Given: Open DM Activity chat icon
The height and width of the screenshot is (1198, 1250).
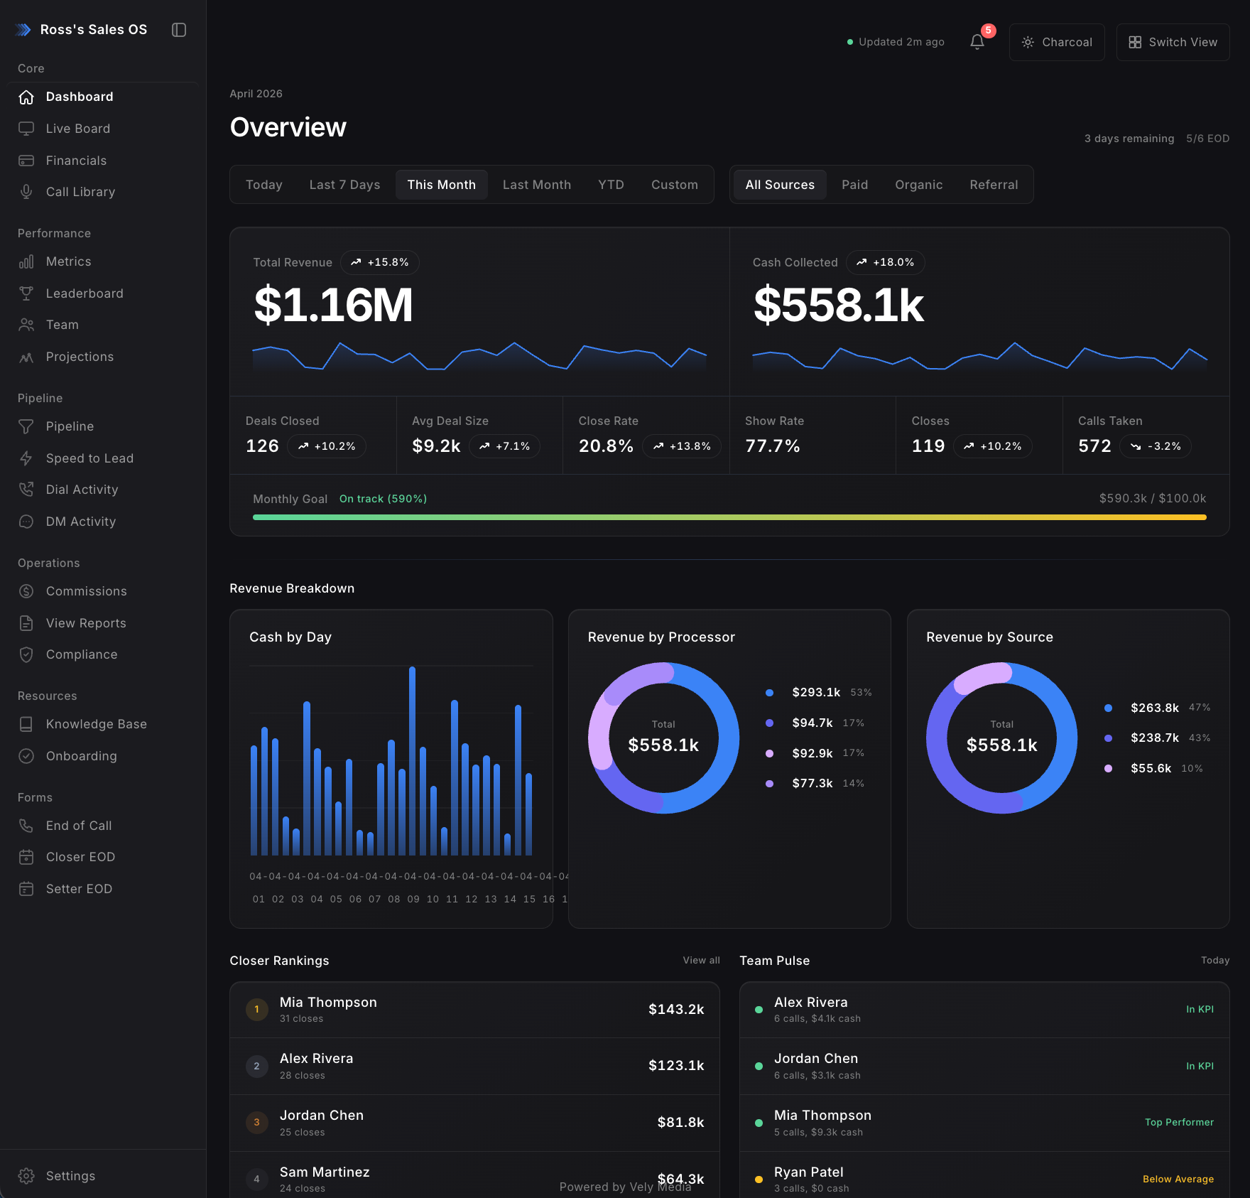Looking at the screenshot, I should [26, 522].
